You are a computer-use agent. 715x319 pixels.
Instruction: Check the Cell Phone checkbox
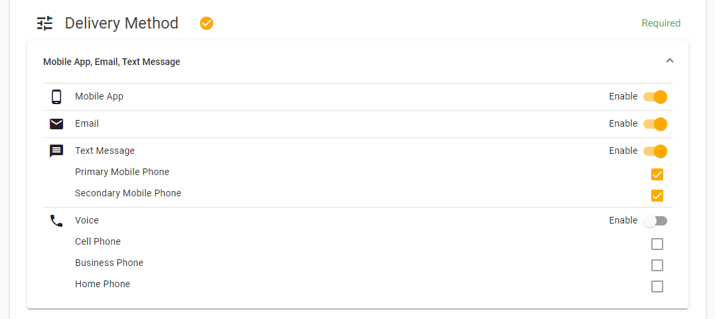click(657, 244)
